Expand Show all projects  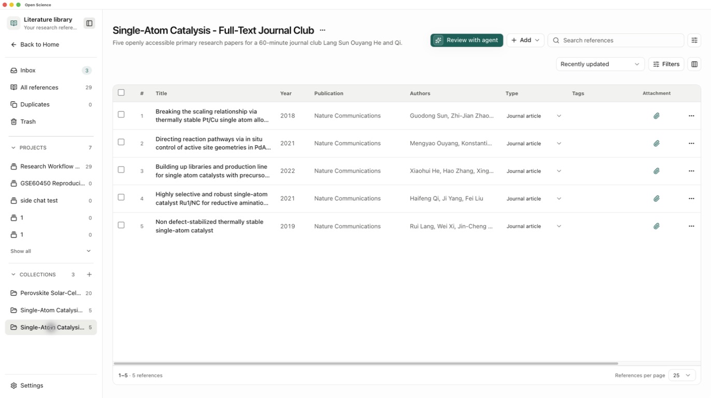[51, 251]
